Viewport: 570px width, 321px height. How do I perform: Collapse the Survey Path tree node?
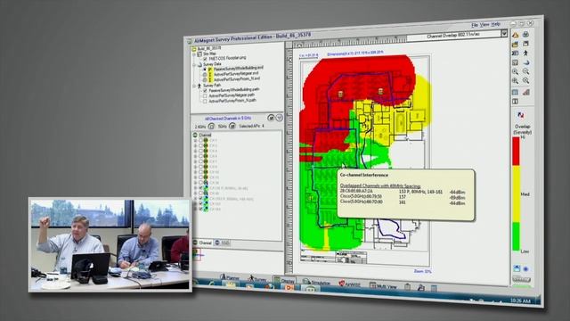point(194,86)
